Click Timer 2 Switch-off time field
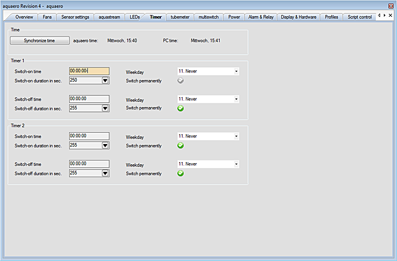The image size is (397, 261). [x=89, y=164]
